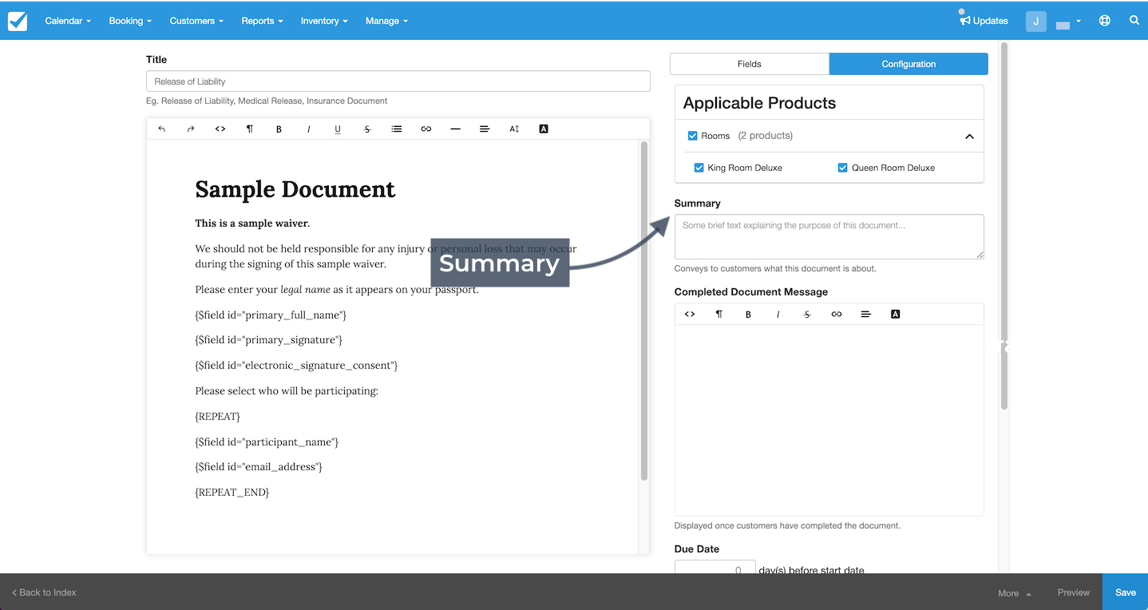Open alignment options in document editor toolbar
The height and width of the screenshot is (610, 1148).
[485, 129]
